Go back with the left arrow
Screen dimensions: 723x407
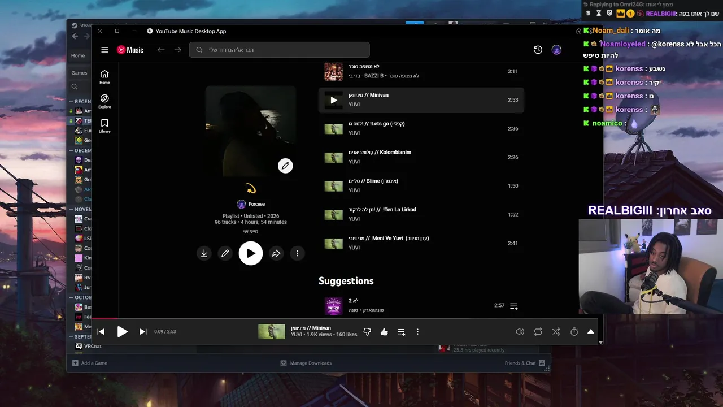click(161, 50)
